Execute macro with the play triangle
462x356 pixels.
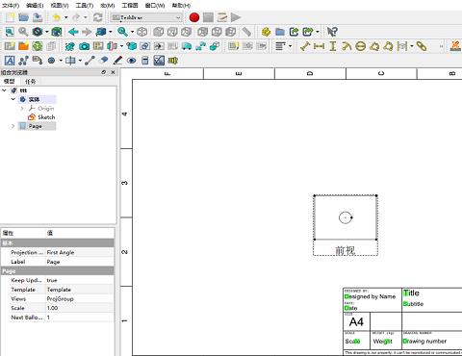coord(236,17)
